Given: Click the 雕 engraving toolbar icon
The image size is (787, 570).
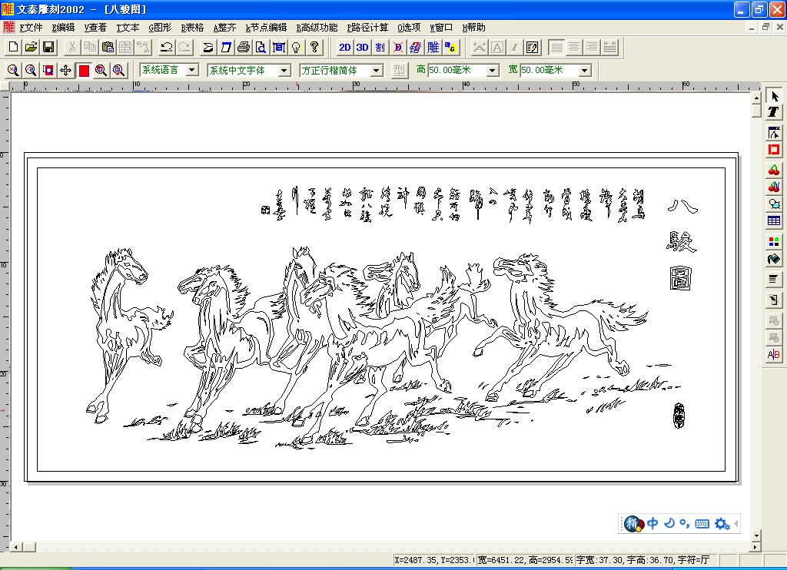Looking at the screenshot, I should click(x=432, y=47).
